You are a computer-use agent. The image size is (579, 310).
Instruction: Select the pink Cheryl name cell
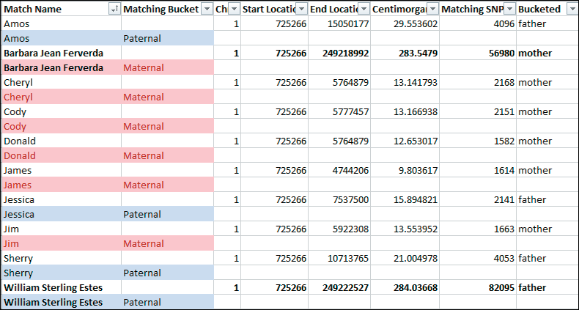(62, 97)
